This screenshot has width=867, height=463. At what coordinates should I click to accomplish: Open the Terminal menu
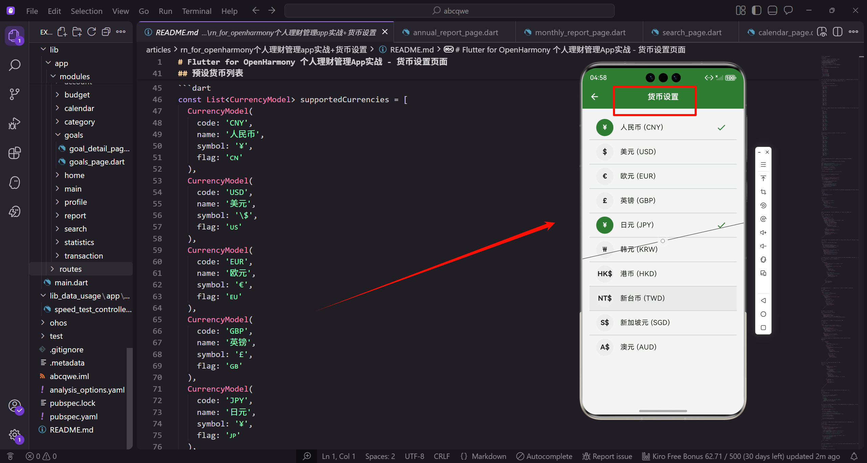coord(197,11)
